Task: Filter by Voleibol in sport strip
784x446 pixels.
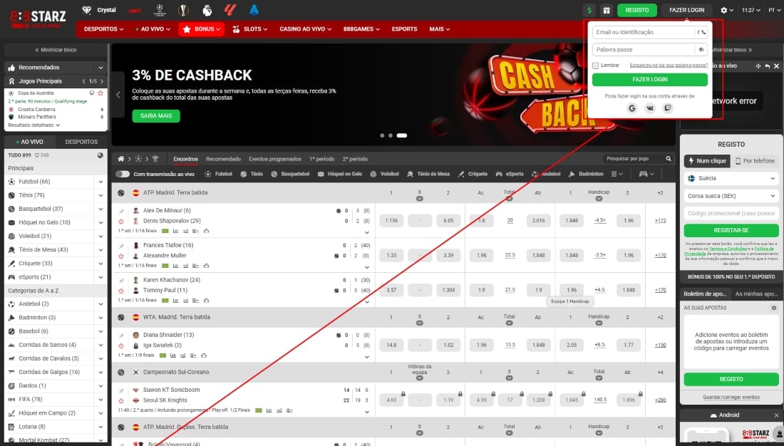Action: (386, 174)
